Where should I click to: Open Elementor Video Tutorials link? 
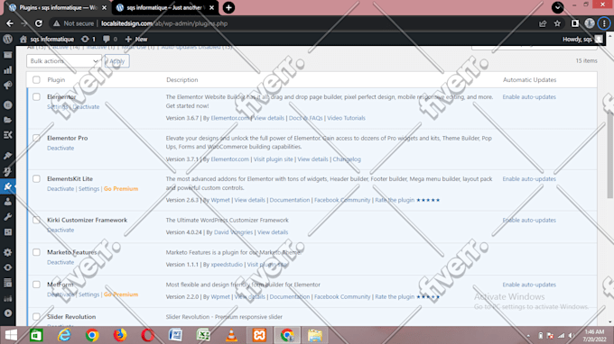click(346, 118)
